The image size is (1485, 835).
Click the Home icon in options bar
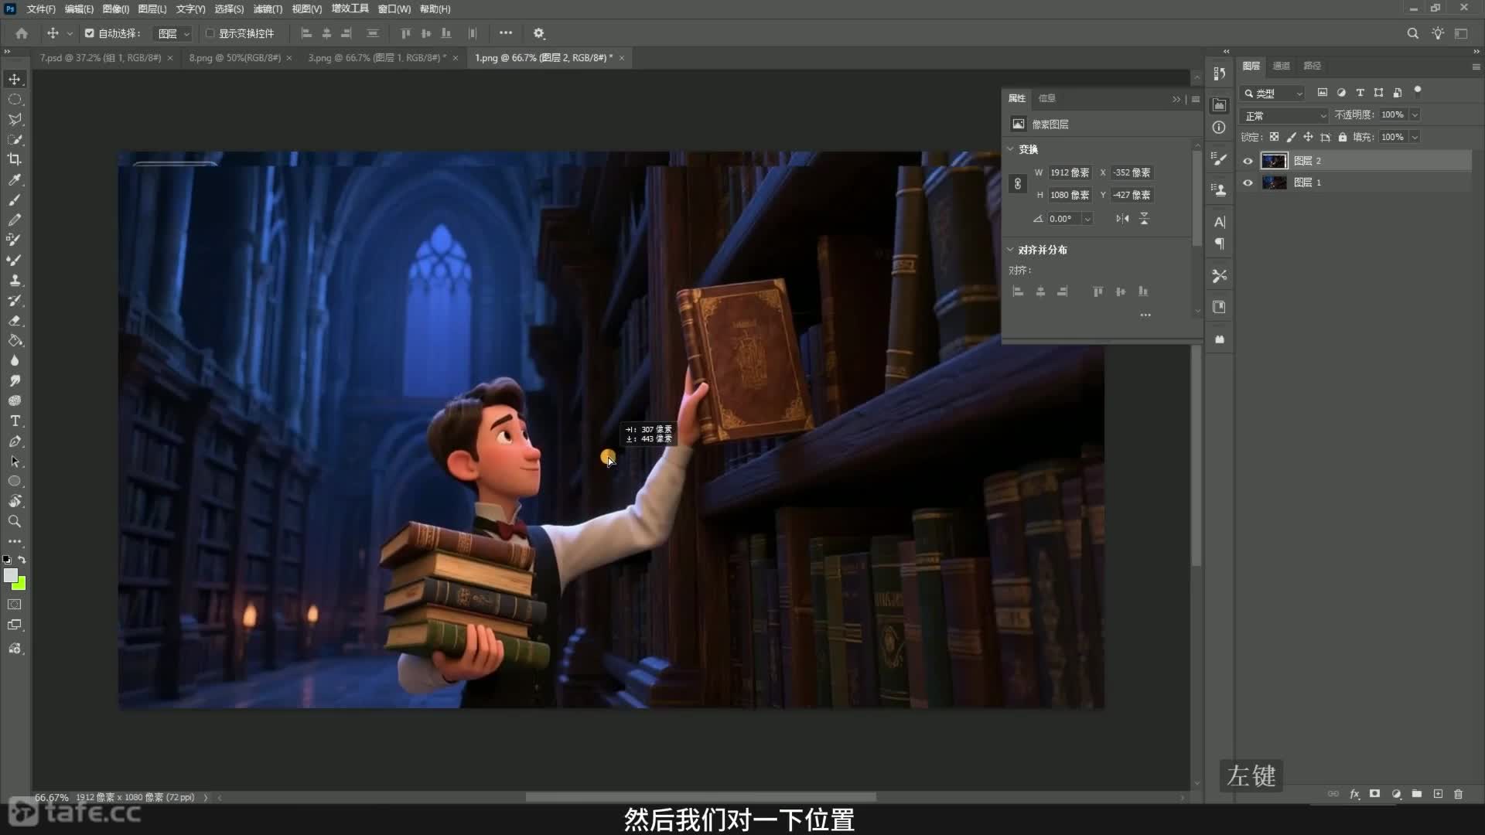(x=22, y=33)
